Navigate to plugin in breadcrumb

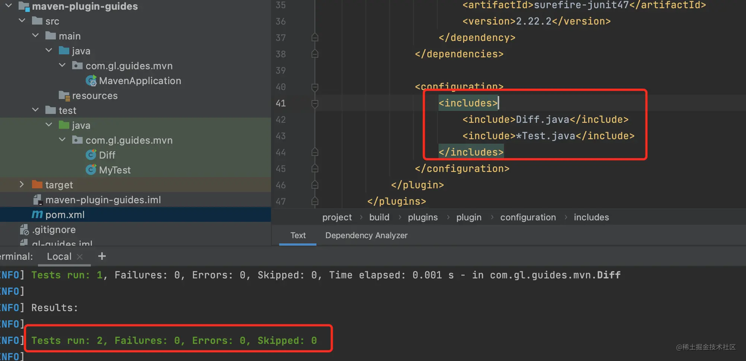point(469,217)
